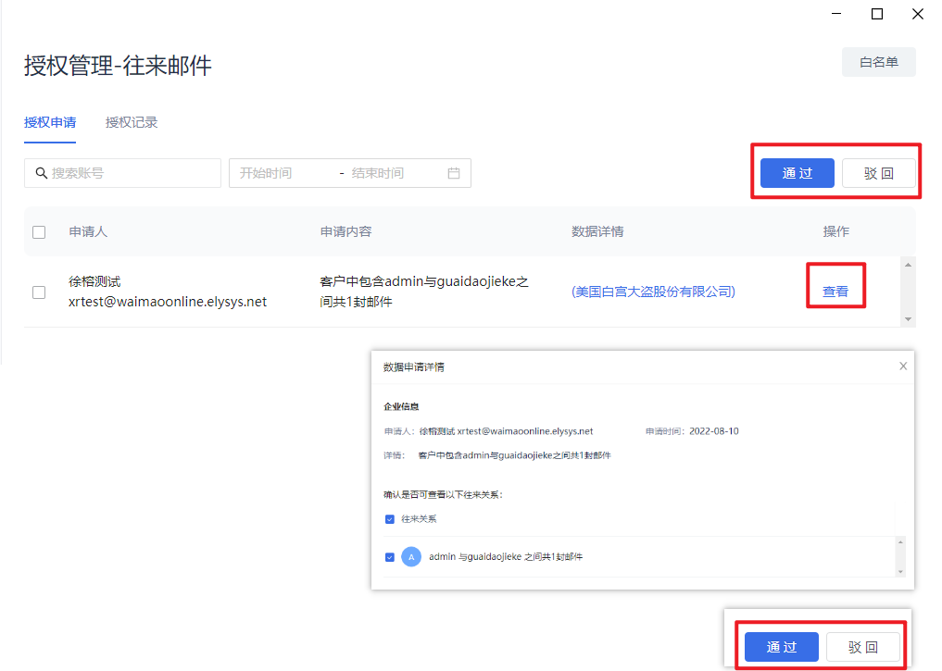The height and width of the screenshot is (671, 942).
Task: Open the 美国白宫大盗股份有限公司 link
Action: point(653,292)
